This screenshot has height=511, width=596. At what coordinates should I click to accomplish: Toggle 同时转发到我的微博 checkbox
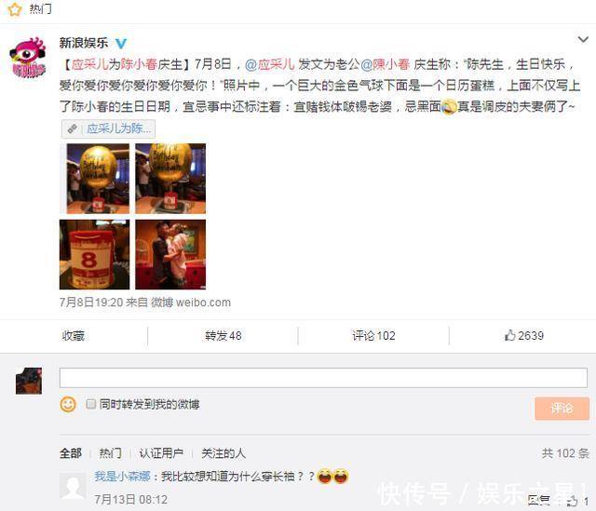(x=90, y=404)
